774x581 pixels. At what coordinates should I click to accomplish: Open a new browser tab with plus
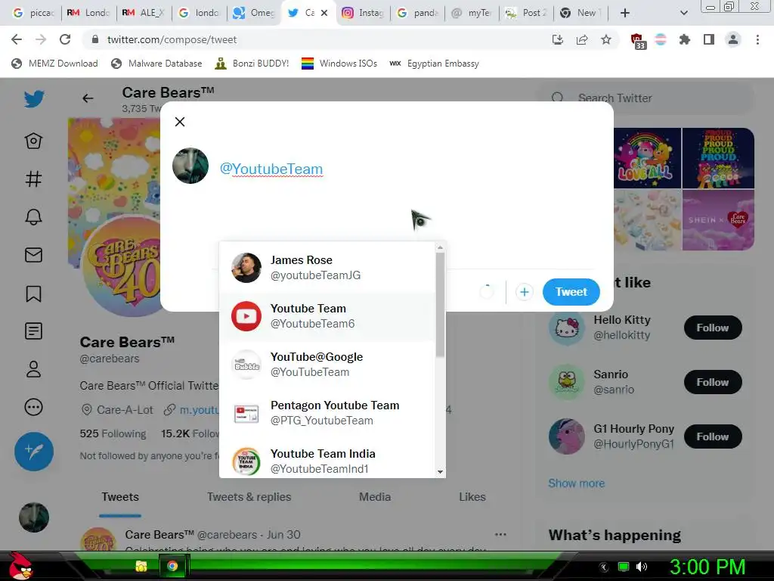click(625, 13)
